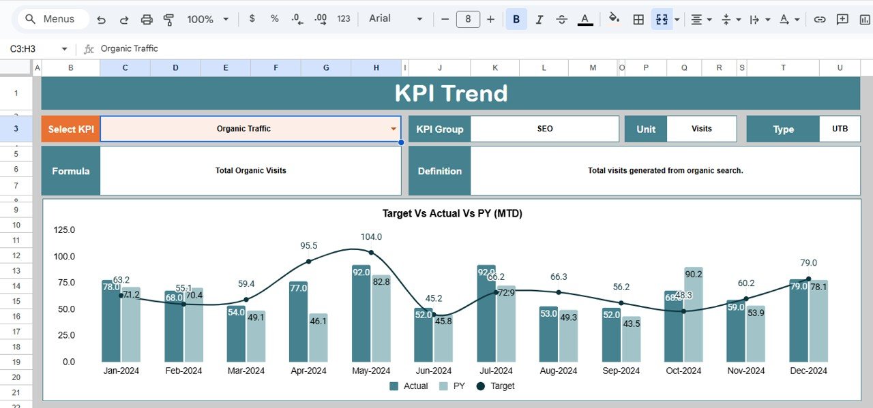Apply currency format with dollar icon
The image size is (873, 408).
[x=252, y=19]
